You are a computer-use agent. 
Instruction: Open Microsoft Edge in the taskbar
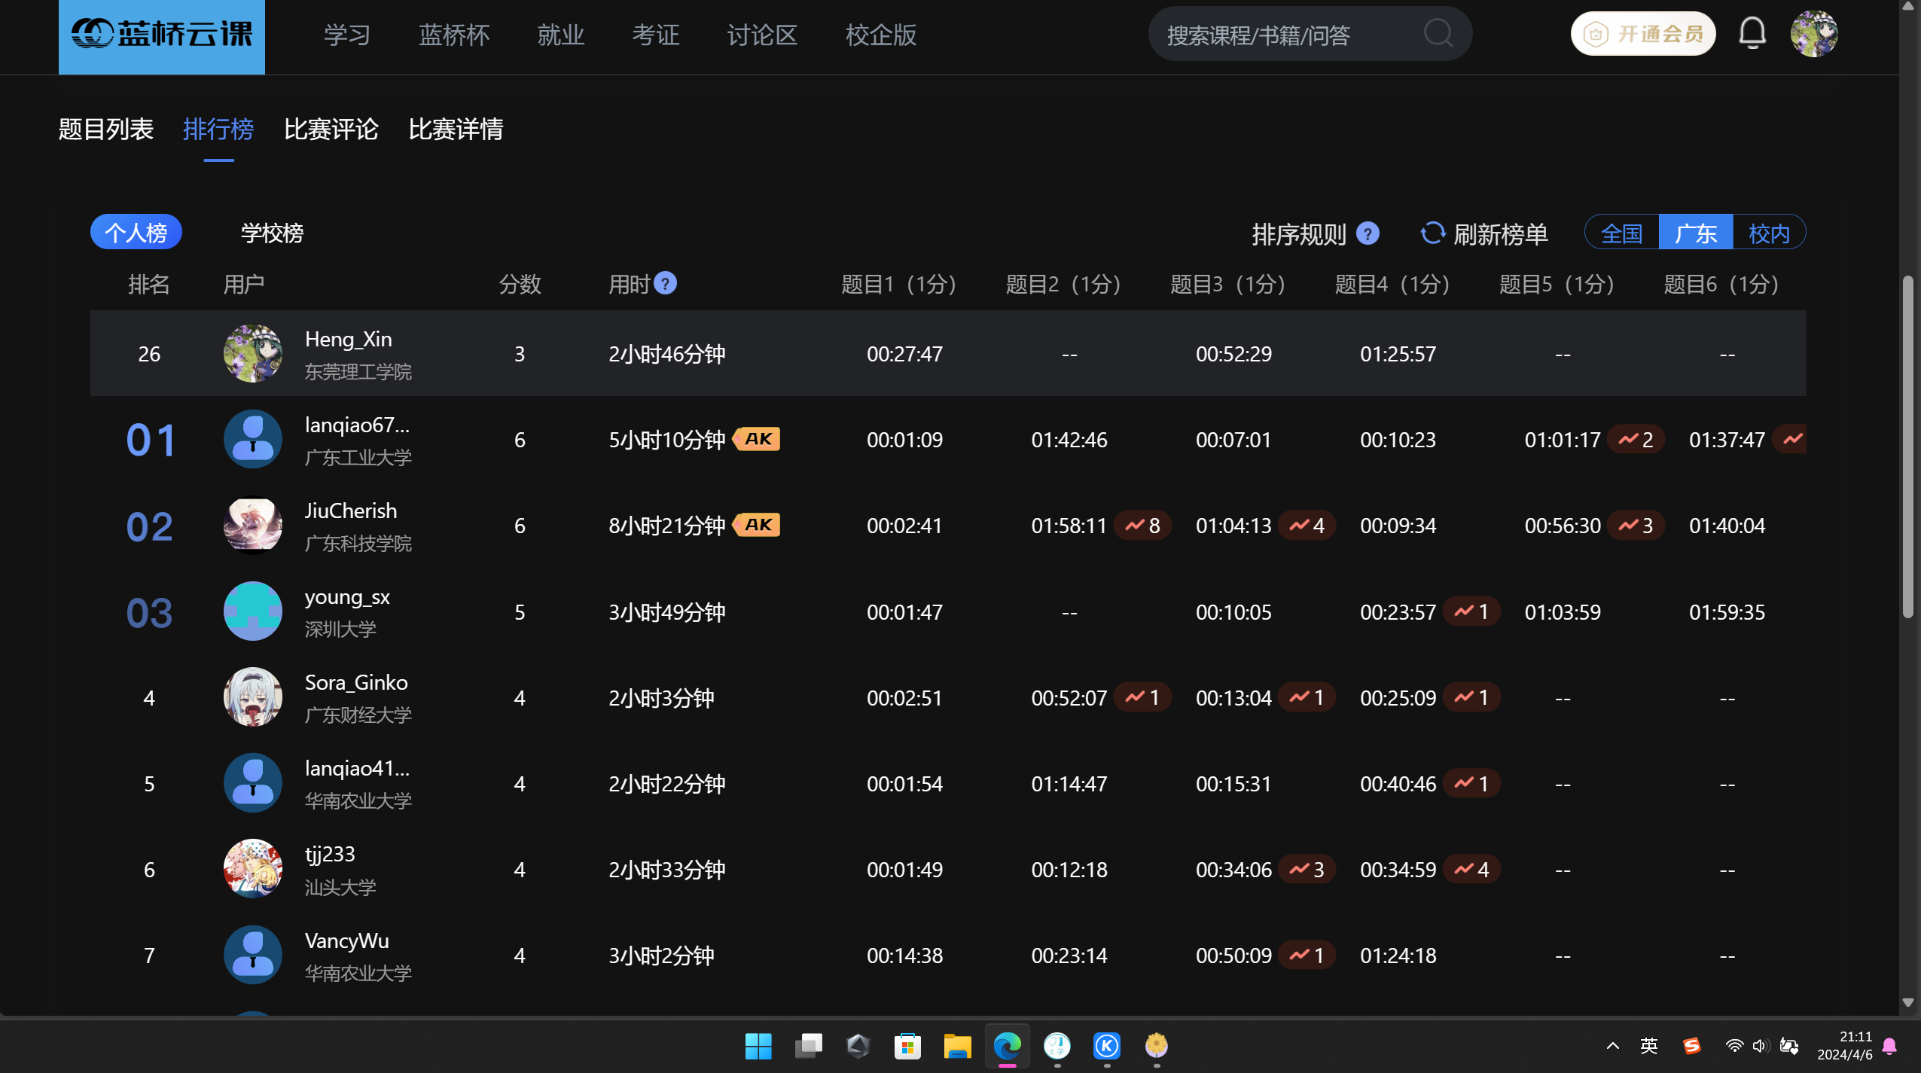click(1007, 1046)
